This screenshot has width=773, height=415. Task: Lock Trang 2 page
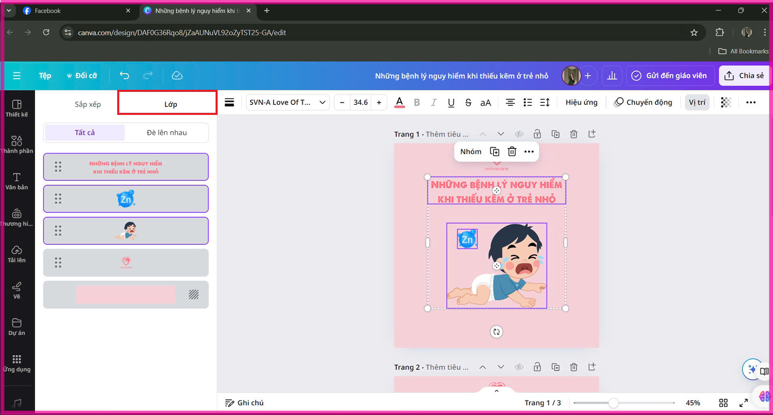[x=537, y=367]
